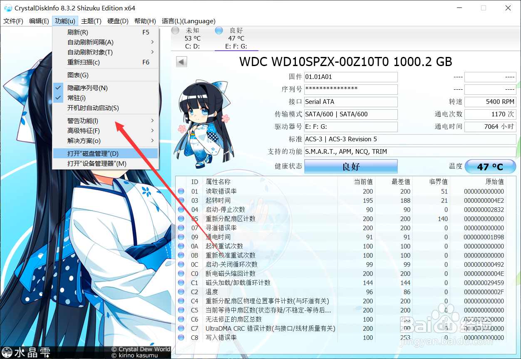The image size is (521, 359).
Task: Click status orb for attribute 0B 重新校准重试次数
Action: 181,256
